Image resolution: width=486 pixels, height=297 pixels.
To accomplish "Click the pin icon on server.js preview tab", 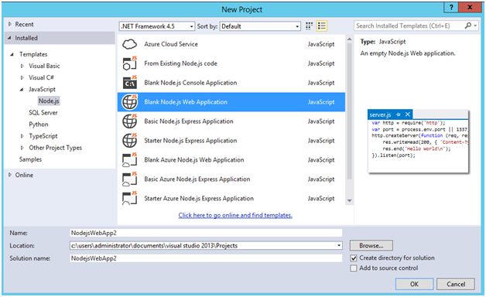I will click(x=399, y=114).
